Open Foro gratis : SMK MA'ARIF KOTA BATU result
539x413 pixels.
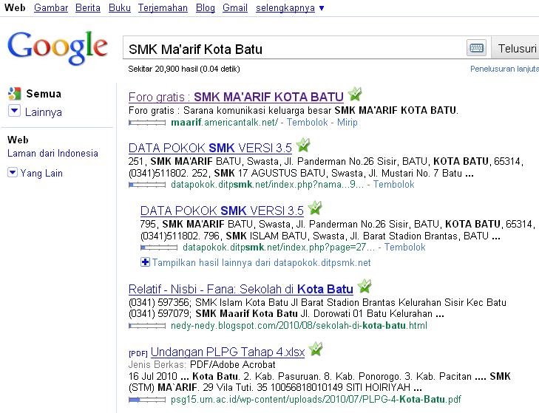pos(236,97)
